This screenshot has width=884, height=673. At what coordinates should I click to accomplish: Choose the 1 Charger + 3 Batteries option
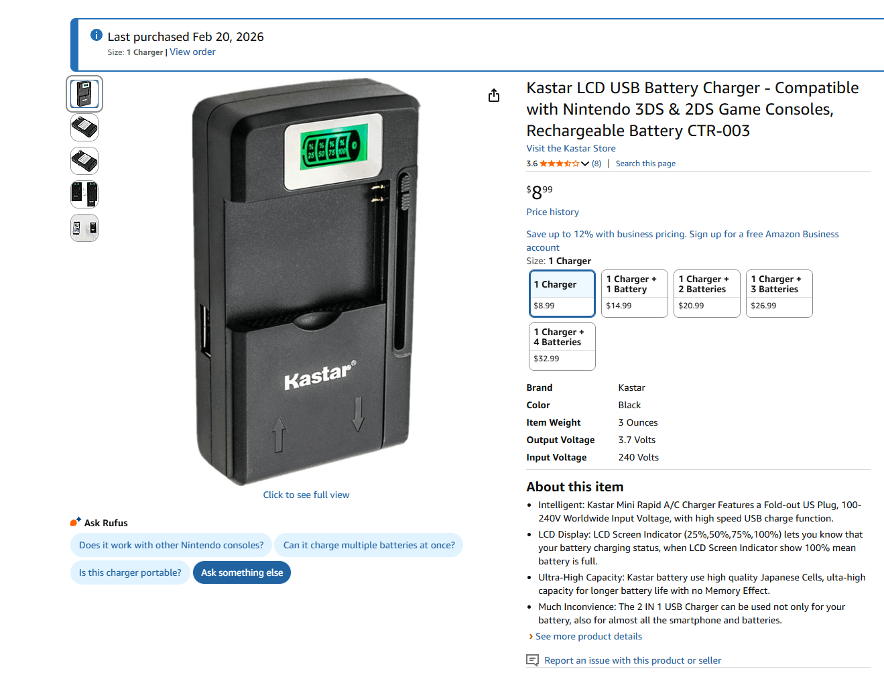[x=779, y=294]
